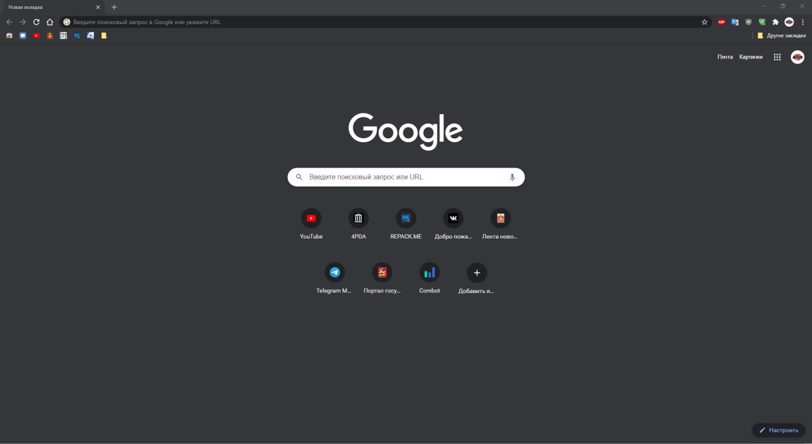Screen dimensions: 812x444
Task: Open the red coat-of-arms bookmark
Action: (50, 36)
